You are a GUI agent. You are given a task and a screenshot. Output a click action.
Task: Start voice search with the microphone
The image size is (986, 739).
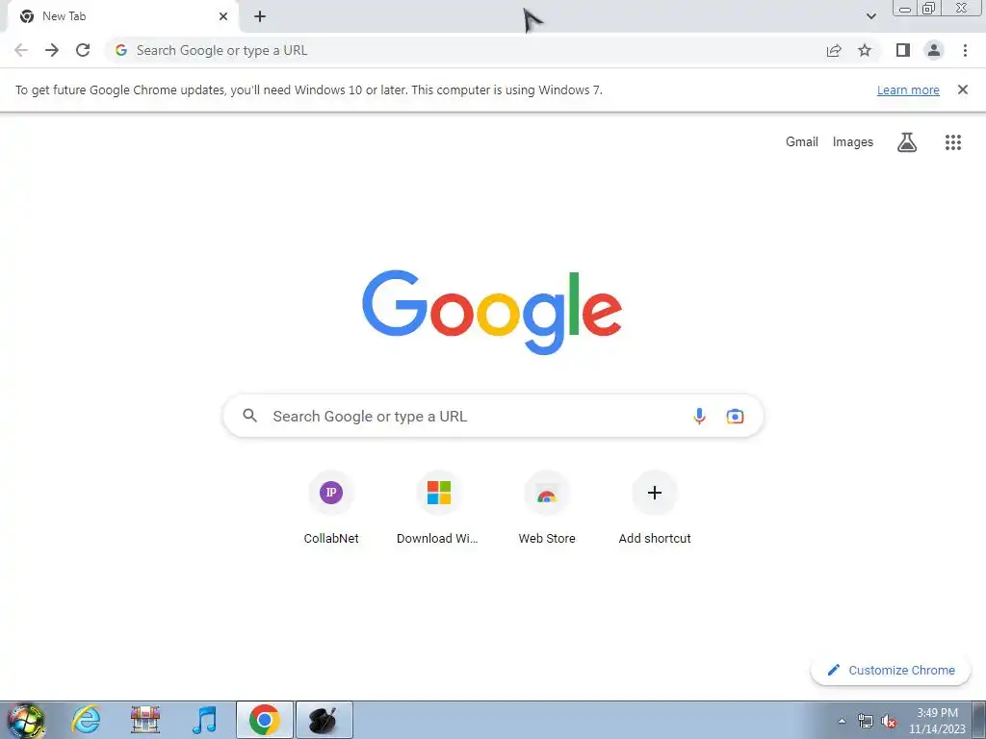(699, 416)
